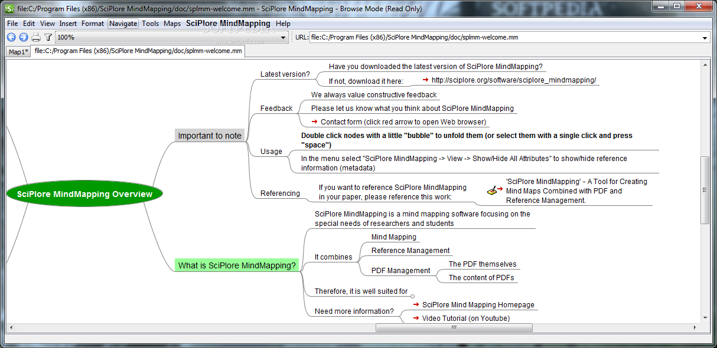Screen dimensions: 717x348
Task: Click red arrow before 'SciPlore MindMapping' reference text
Action: pos(500,190)
